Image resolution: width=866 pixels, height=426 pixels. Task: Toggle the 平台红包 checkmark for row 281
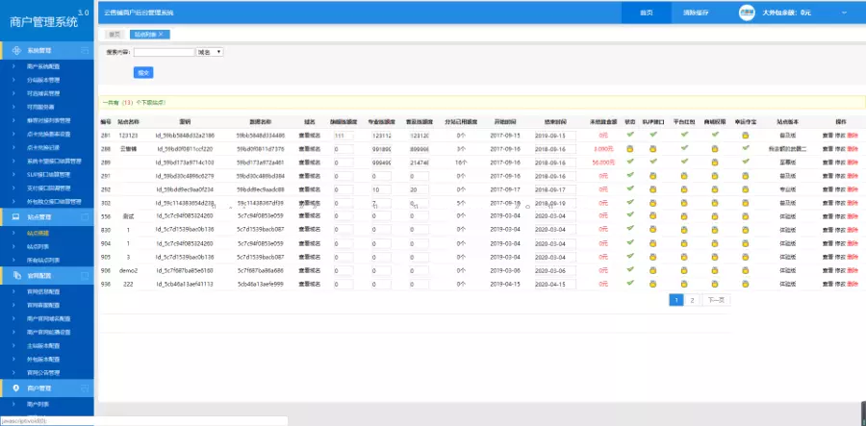click(684, 134)
